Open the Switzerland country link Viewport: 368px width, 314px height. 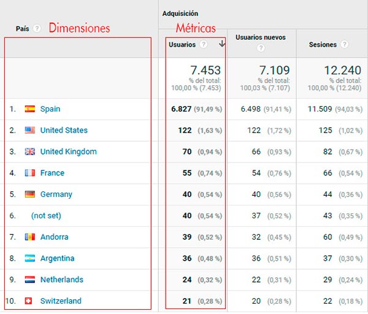point(61,301)
